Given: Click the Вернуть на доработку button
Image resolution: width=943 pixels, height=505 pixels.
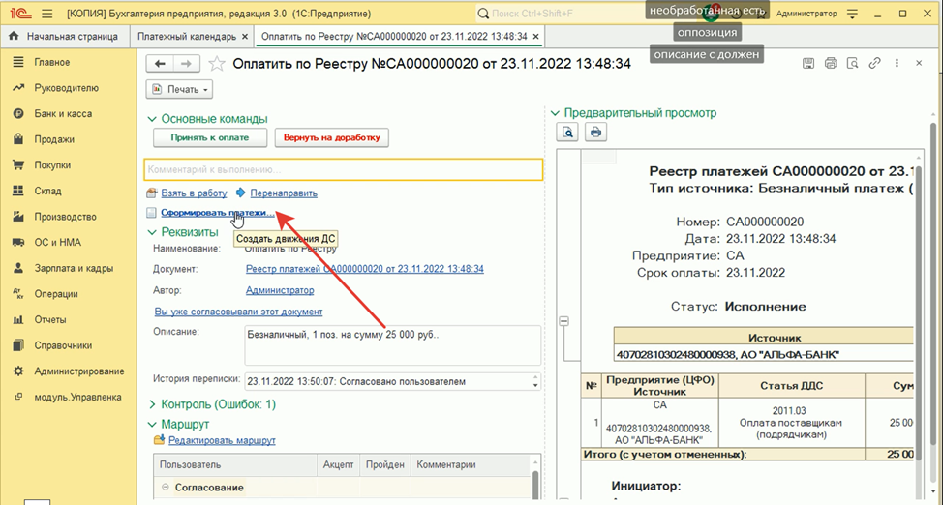Looking at the screenshot, I should (x=332, y=137).
